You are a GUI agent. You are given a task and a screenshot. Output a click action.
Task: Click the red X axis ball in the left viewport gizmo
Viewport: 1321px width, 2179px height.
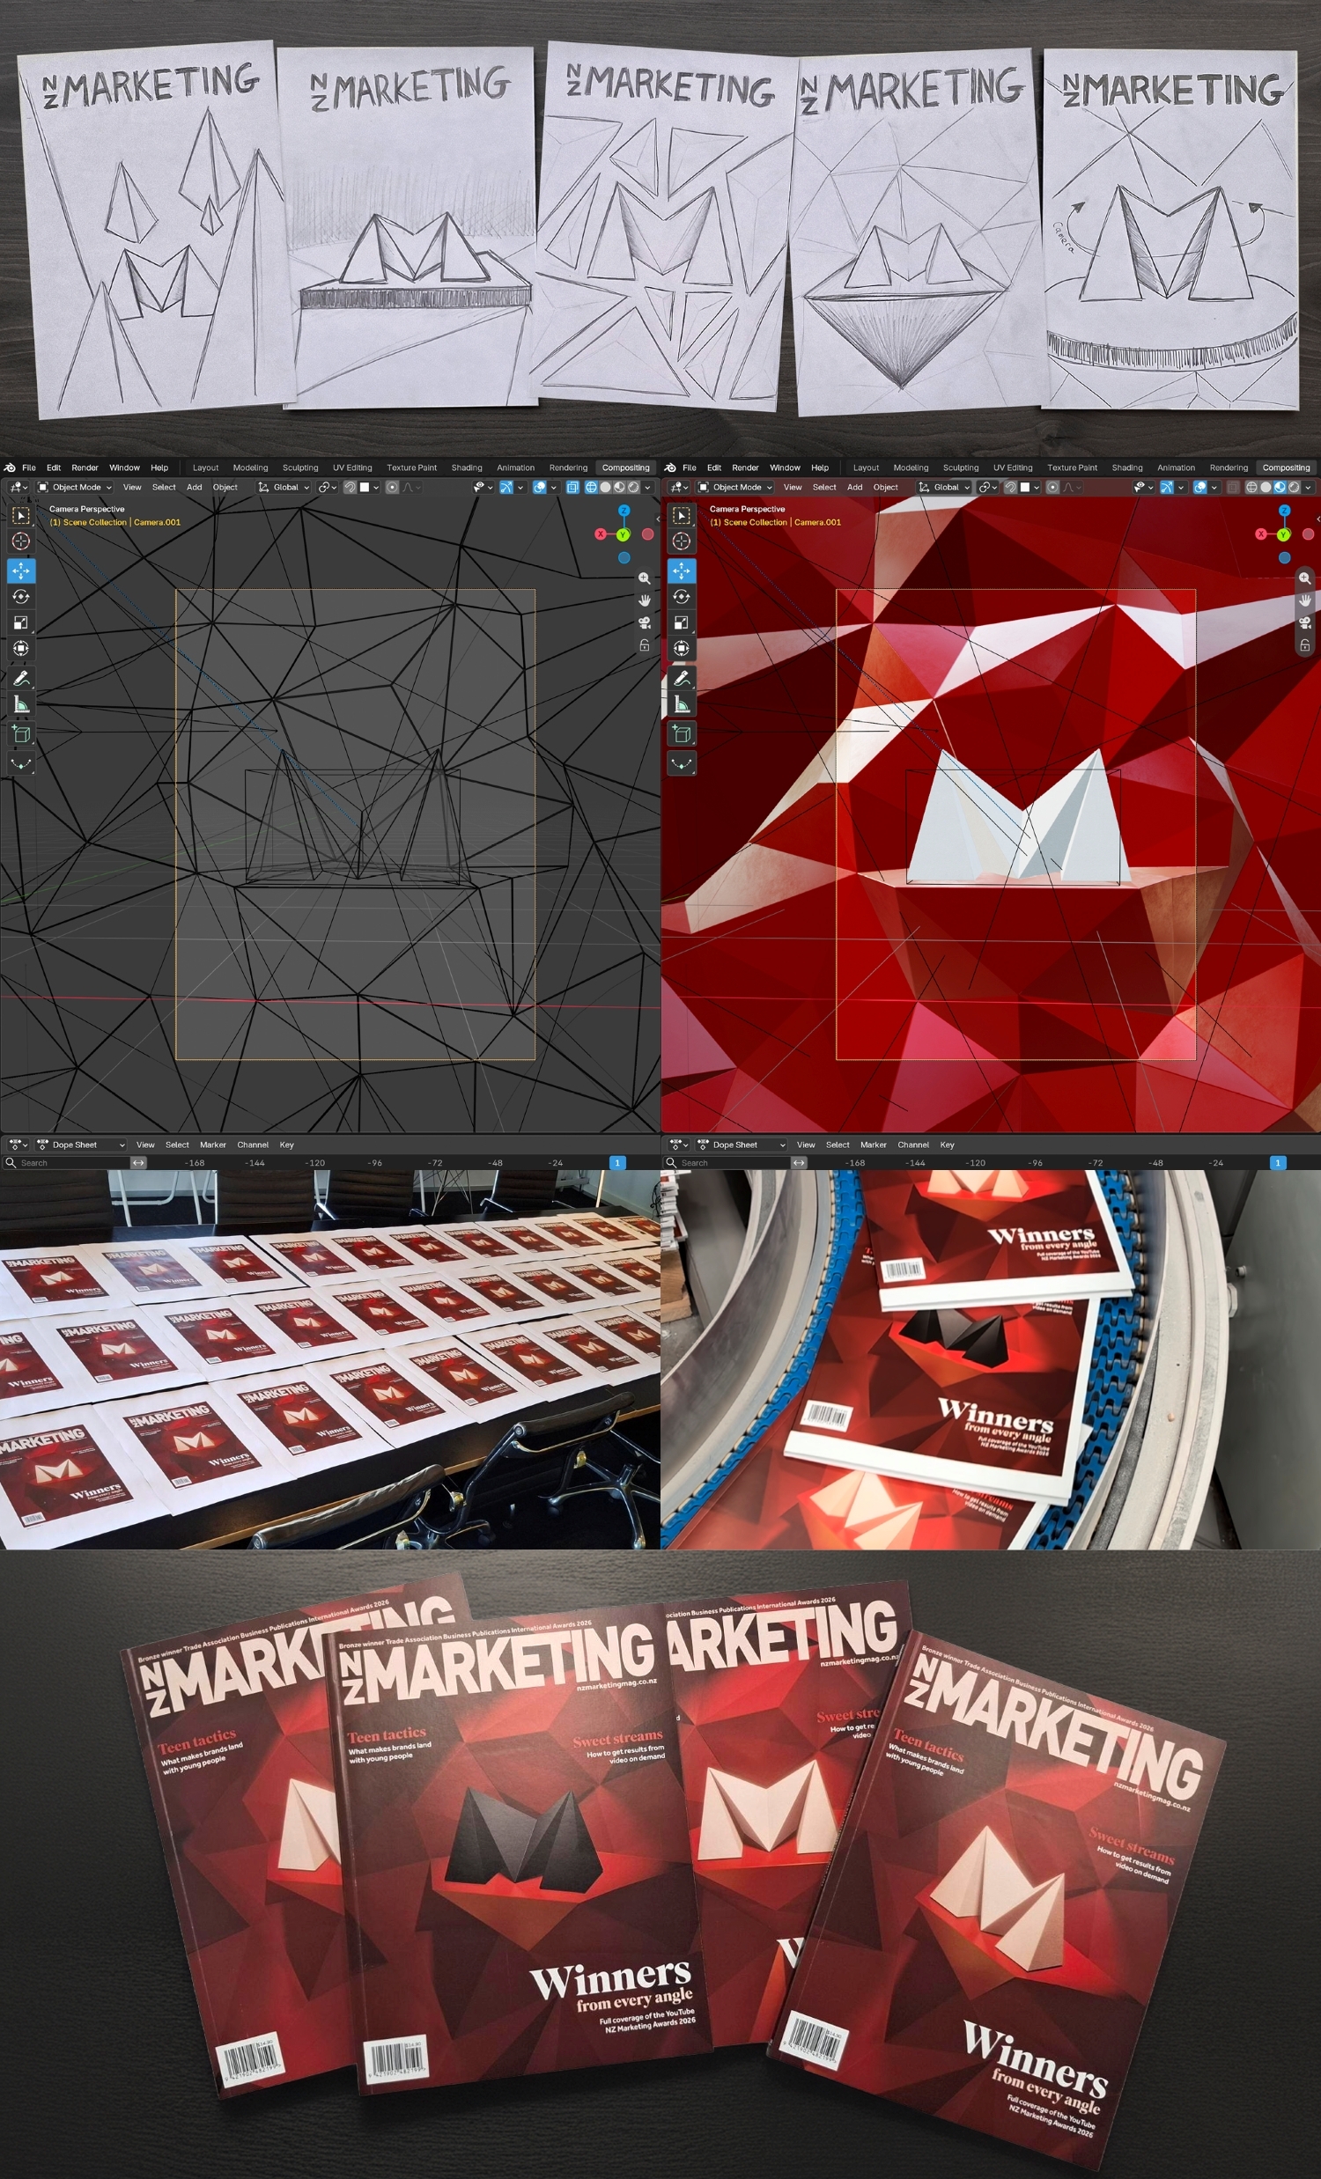point(601,534)
